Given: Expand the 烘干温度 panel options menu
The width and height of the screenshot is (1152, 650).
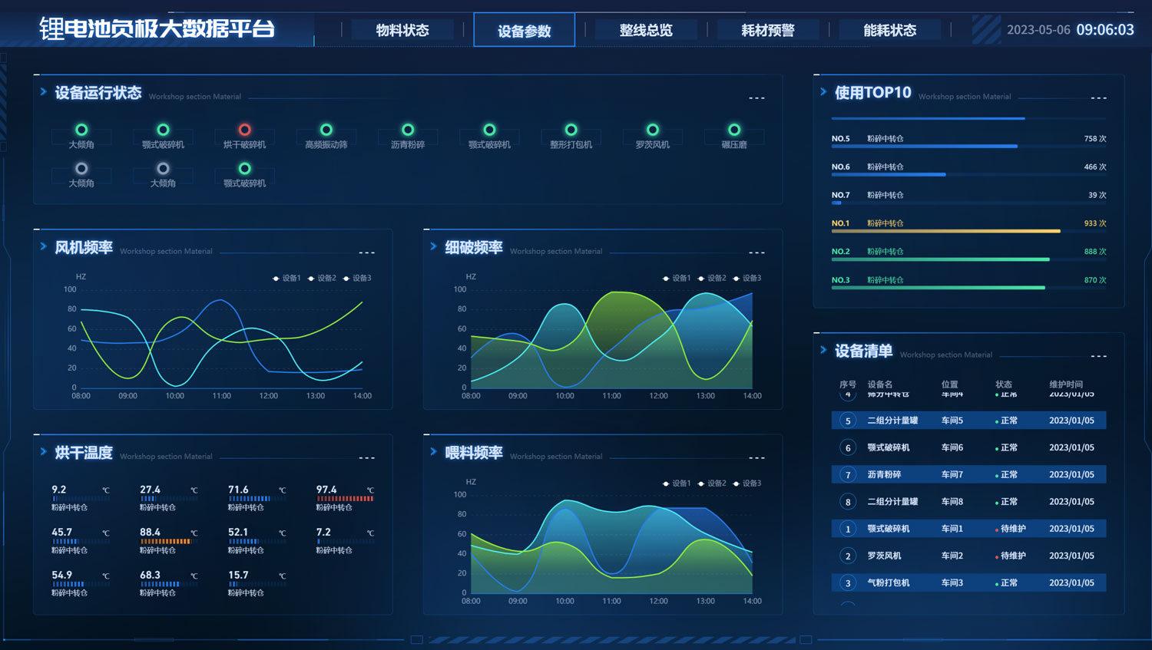Looking at the screenshot, I should (x=366, y=458).
